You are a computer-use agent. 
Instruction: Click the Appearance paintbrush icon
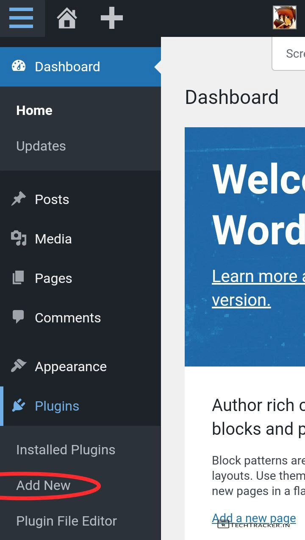[19, 366]
